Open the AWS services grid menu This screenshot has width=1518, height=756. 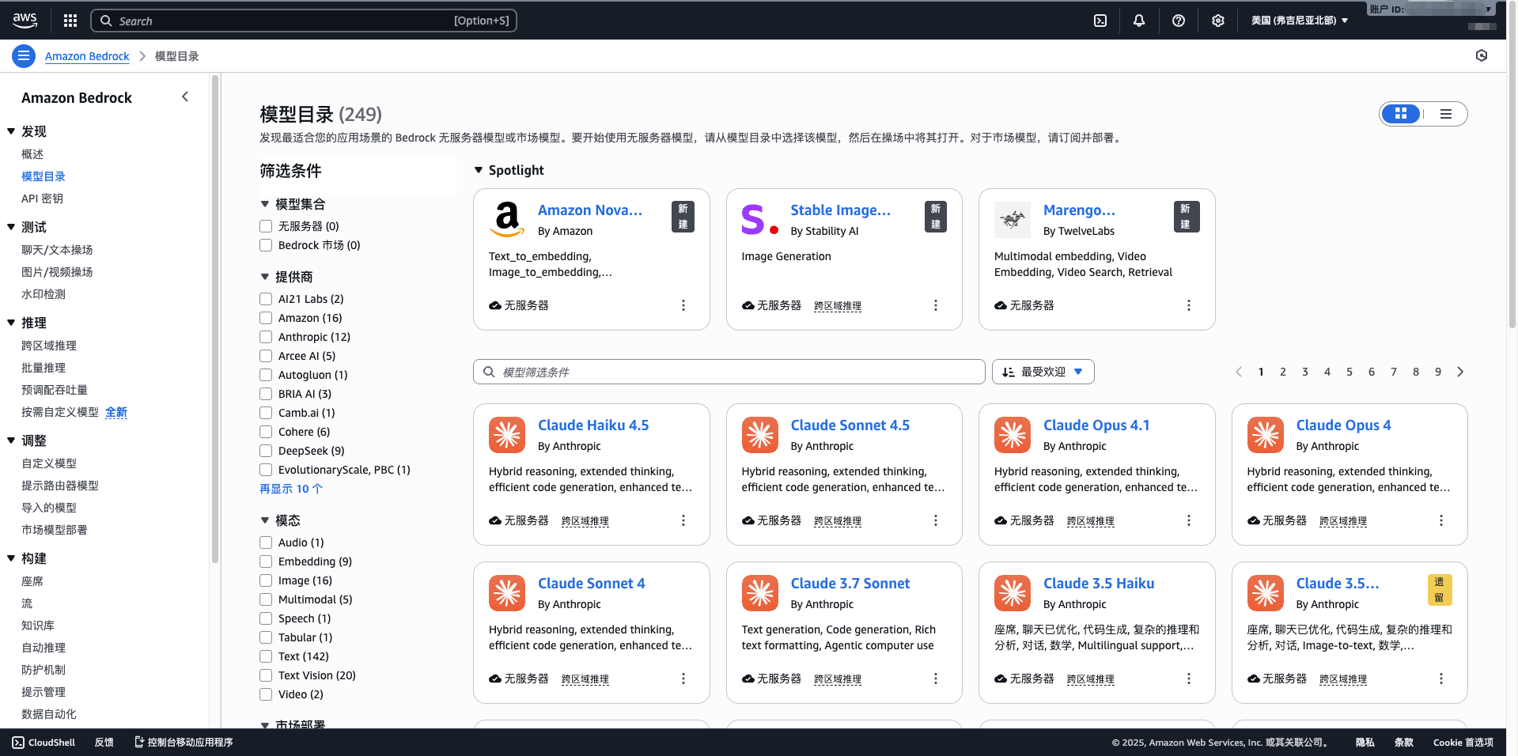[70, 20]
